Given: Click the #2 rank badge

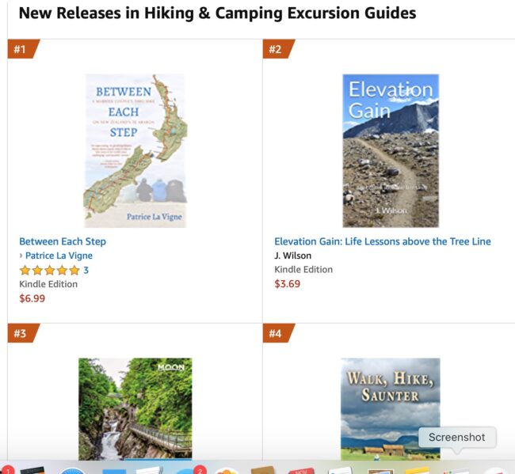Looking at the screenshot, I should pyautogui.click(x=276, y=49).
